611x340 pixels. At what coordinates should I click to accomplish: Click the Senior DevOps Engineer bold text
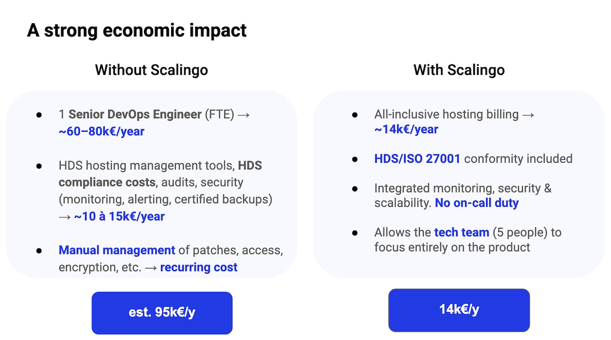135,114
